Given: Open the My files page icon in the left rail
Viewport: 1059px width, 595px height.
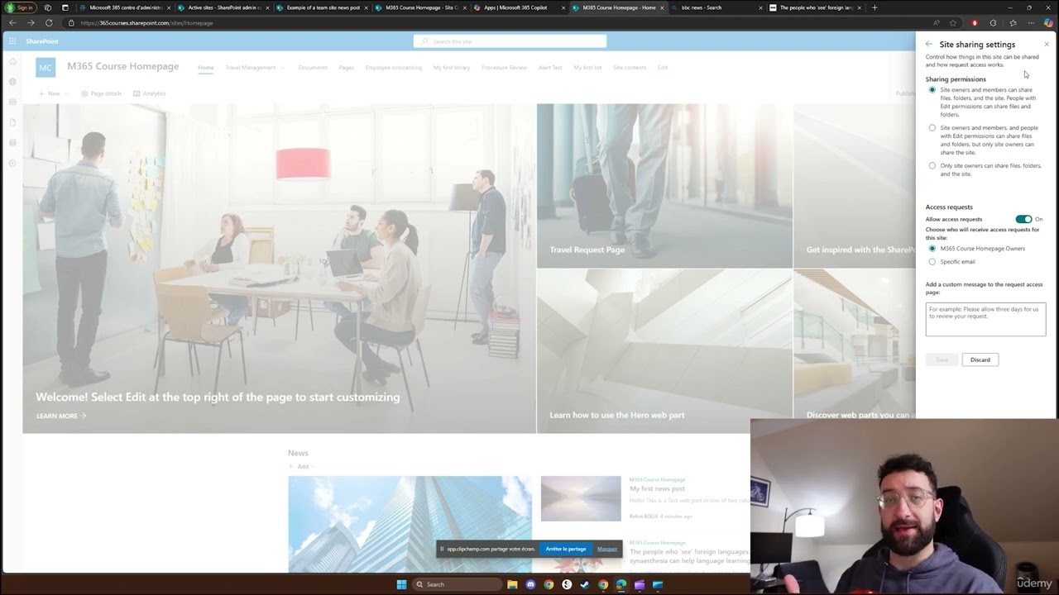Looking at the screenshot, I should pyautogui.click(x=12, y=122).
